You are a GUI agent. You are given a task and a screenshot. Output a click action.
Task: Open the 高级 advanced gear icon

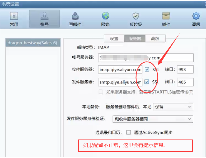(x=196, y=16)
